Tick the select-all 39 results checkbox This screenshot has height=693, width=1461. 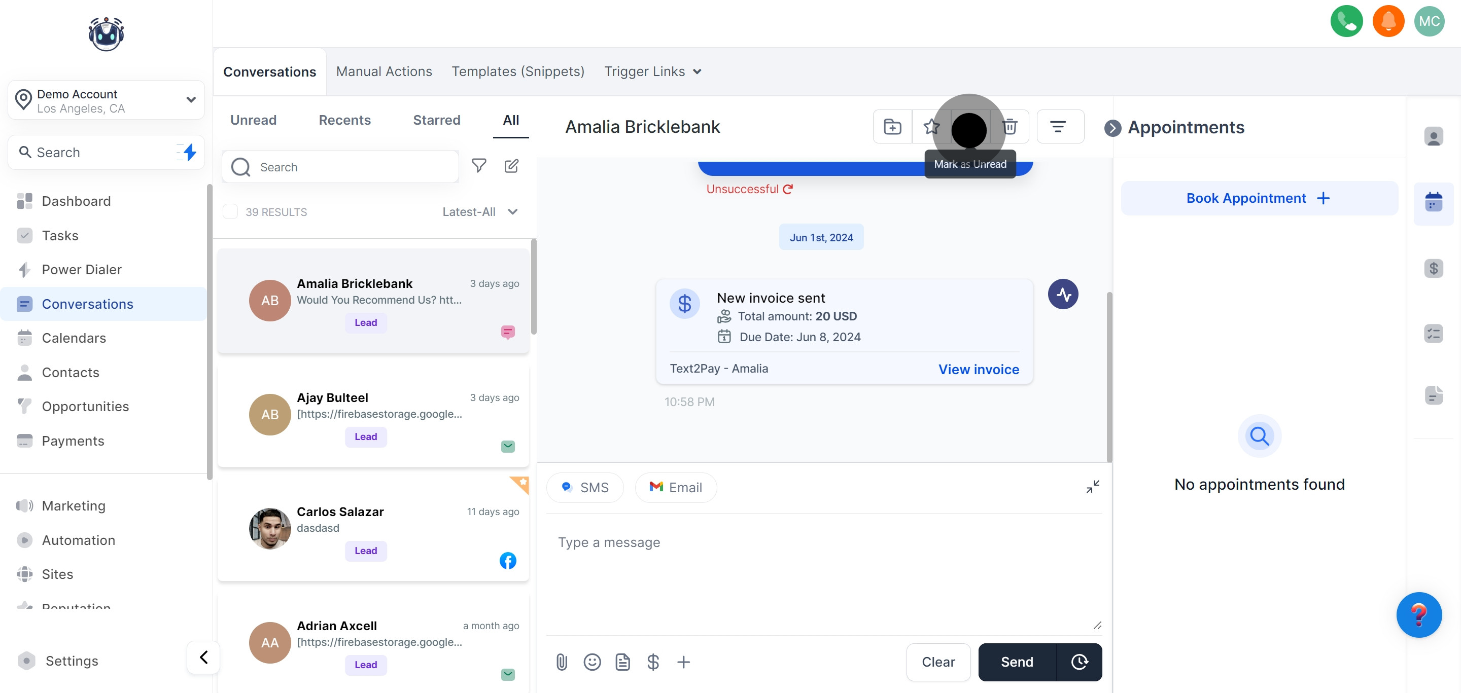(x=230, y=212)
